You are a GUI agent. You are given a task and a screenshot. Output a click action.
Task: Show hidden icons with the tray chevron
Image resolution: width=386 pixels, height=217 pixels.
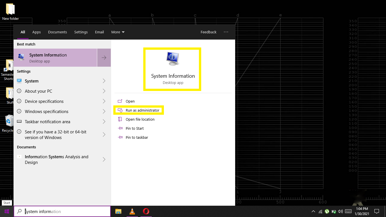point(313,211)
